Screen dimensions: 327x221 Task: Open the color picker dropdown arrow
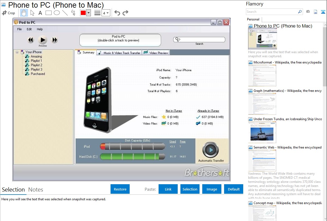click(89, 13)
